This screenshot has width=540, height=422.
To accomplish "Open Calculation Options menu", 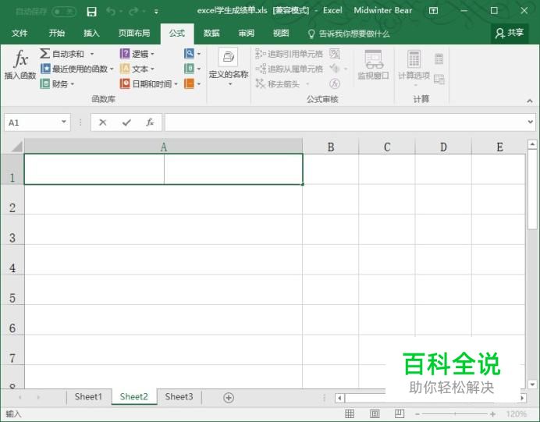I will pos(414,67).
